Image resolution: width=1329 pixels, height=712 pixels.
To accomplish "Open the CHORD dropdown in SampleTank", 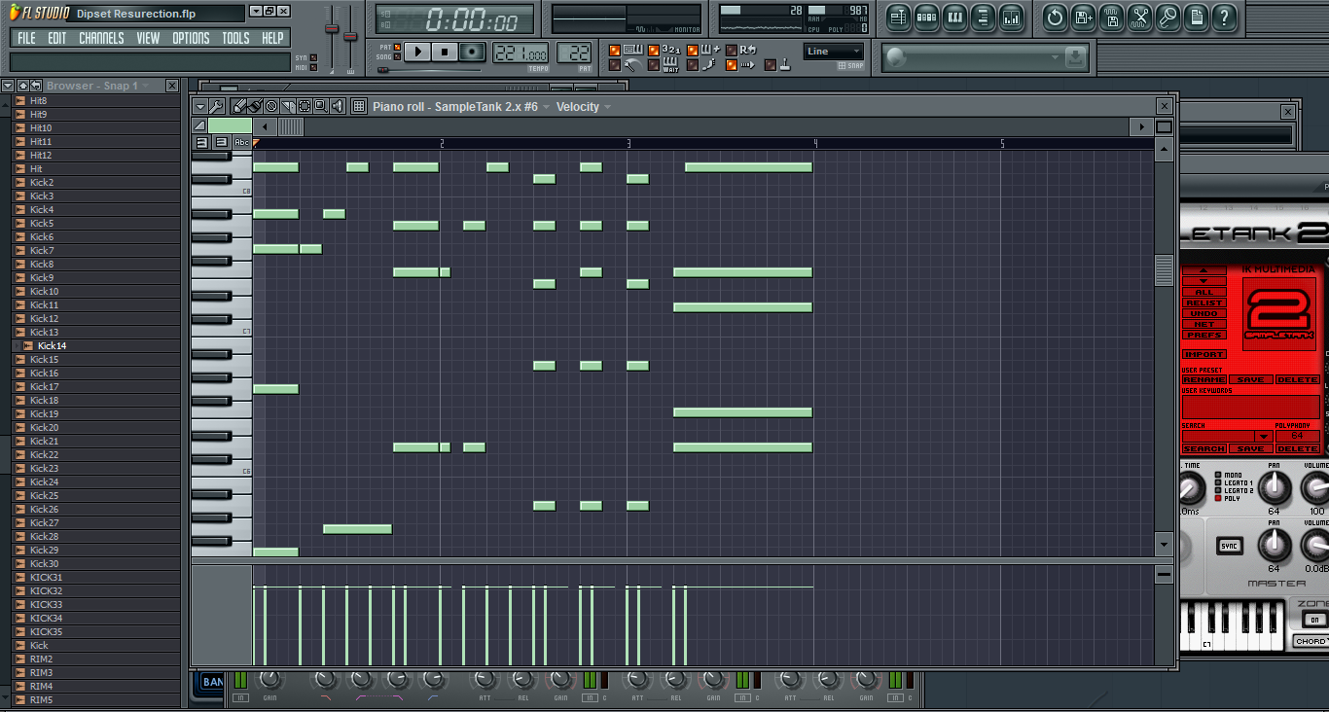I will tap(1311, 641).
